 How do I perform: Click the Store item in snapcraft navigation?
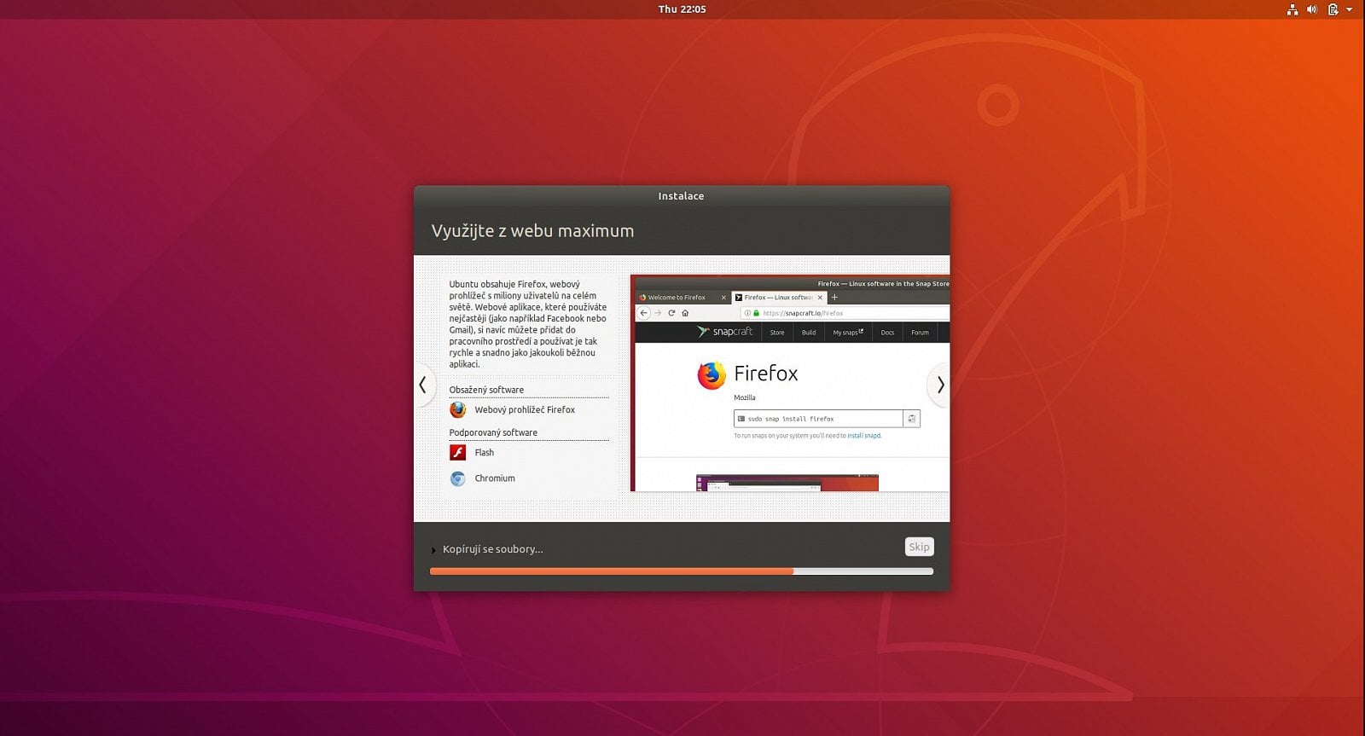point(777,333)
